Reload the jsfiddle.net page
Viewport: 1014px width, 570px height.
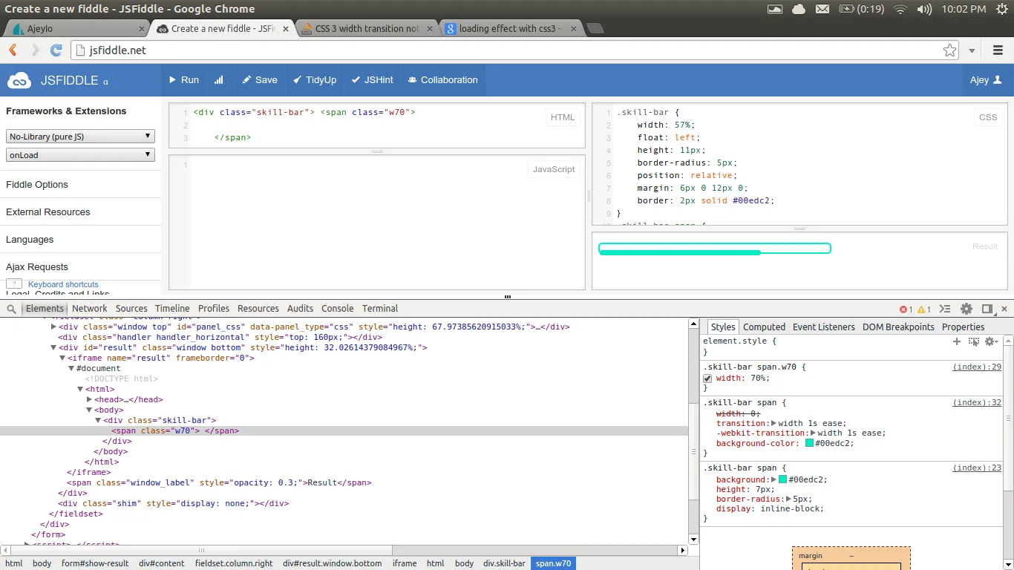(x=56, y=50)
